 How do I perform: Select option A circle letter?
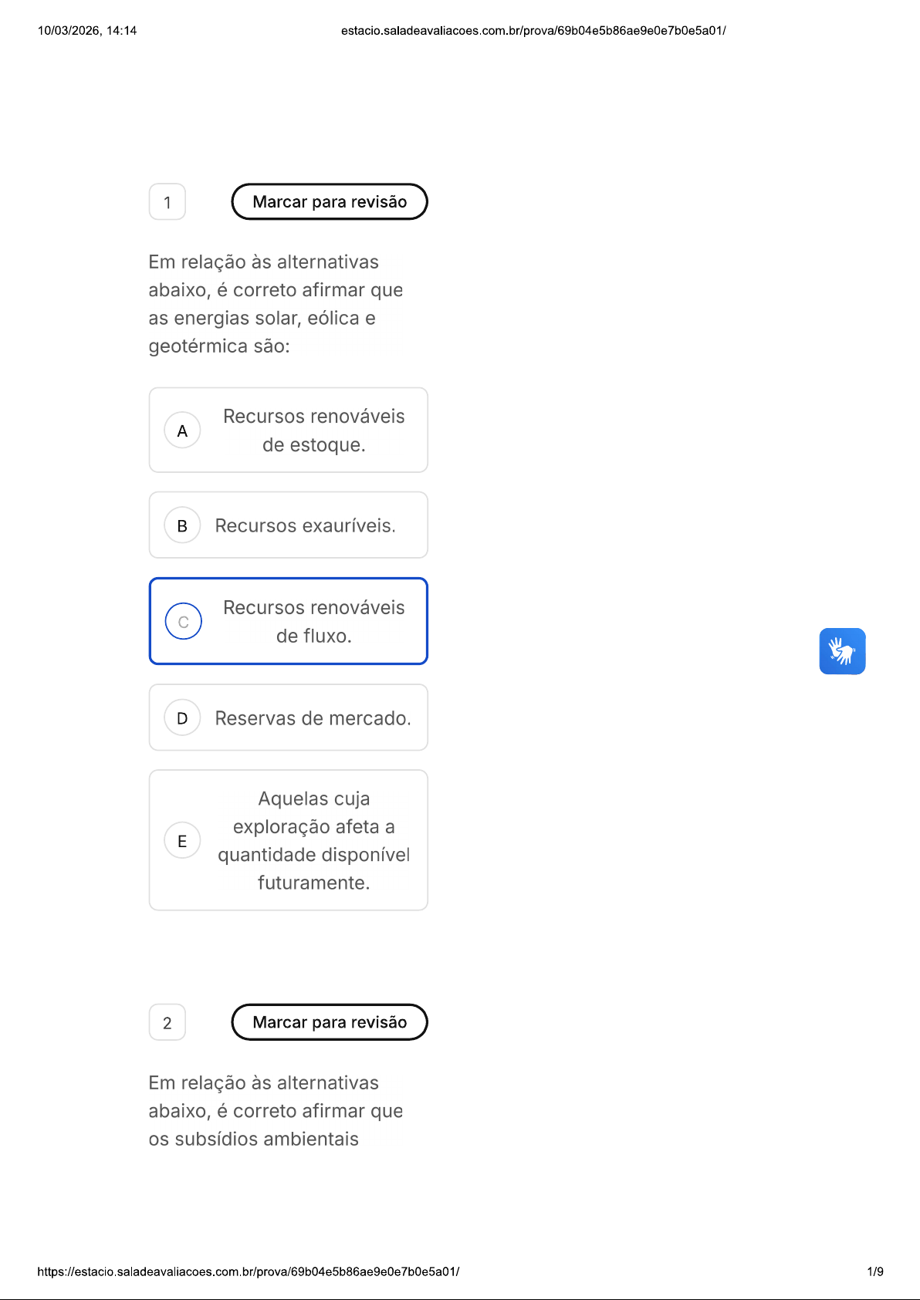[182, 431]
